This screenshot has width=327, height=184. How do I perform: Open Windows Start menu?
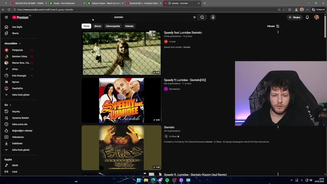click(x=139, y=180)
